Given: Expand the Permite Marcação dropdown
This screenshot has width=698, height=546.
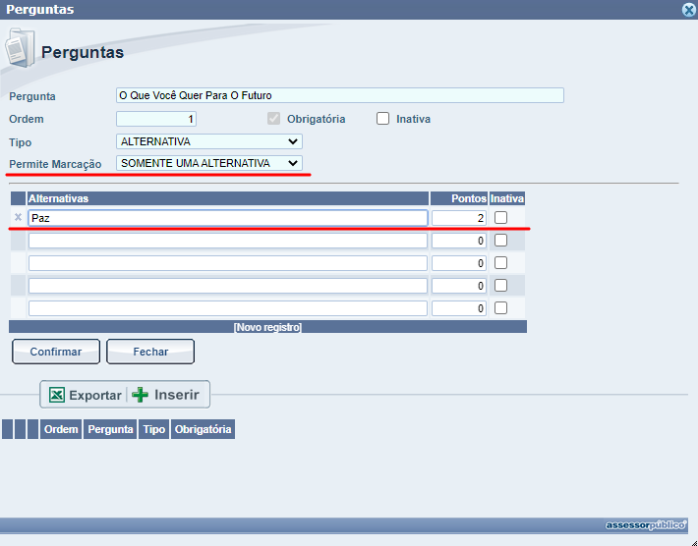Looking at the screenshot, I should pos(209,163).
